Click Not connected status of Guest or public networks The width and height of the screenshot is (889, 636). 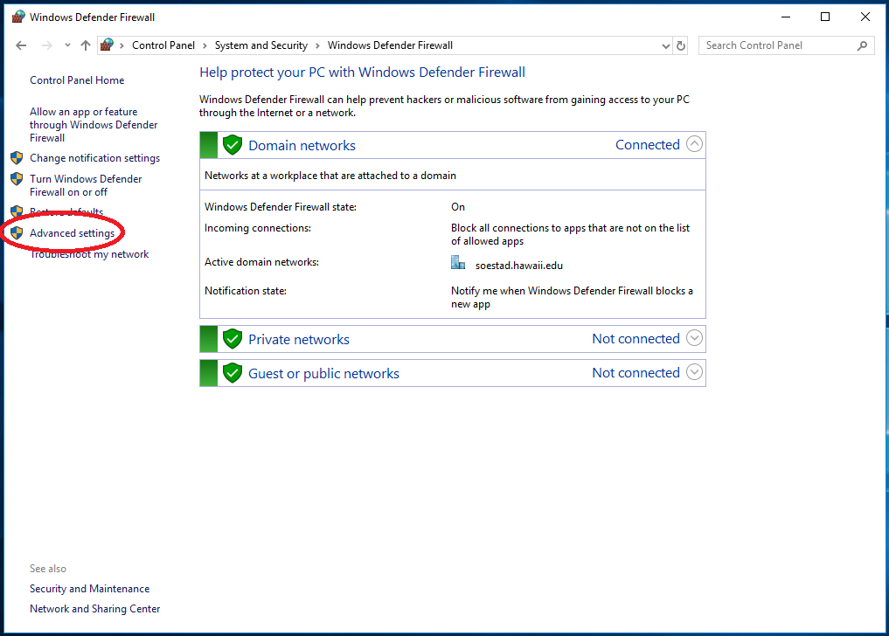click(635, 373)
